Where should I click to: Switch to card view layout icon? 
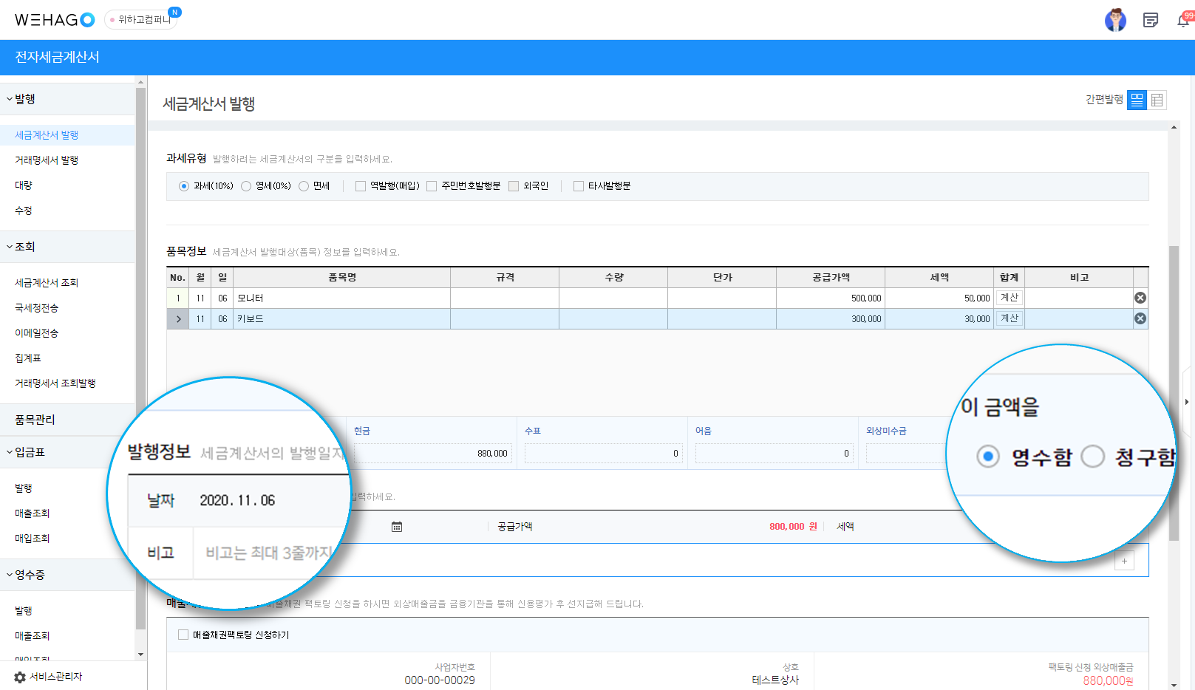click(1137, 100)
